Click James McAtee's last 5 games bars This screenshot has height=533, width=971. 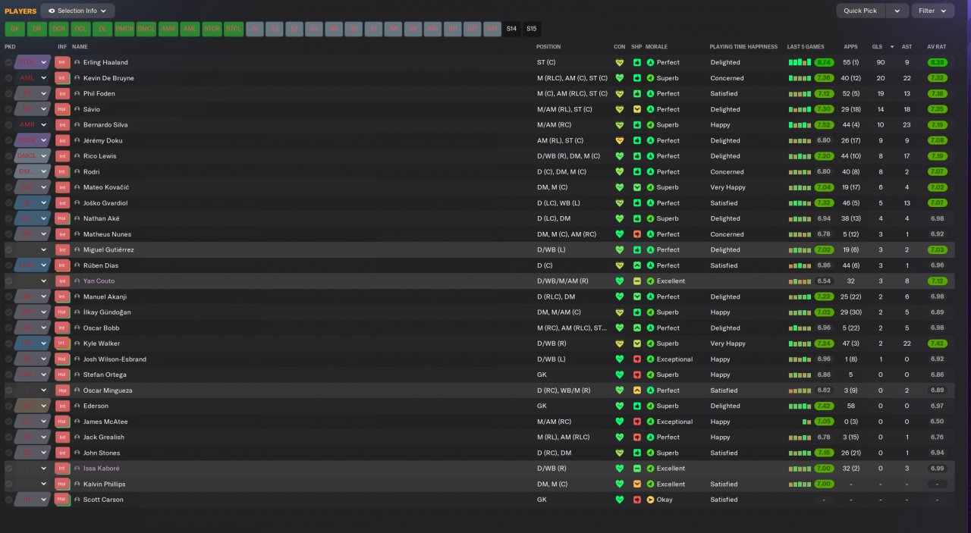click(807, 422)
